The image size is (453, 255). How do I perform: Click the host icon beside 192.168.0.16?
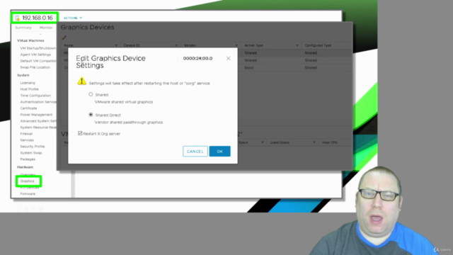click(18, 18)
